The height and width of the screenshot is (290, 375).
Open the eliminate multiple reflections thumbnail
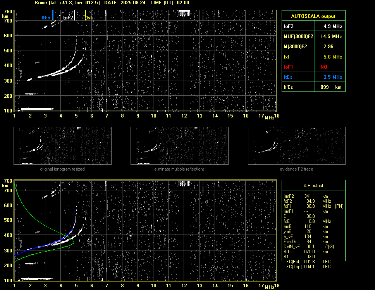tap(179, 146)
